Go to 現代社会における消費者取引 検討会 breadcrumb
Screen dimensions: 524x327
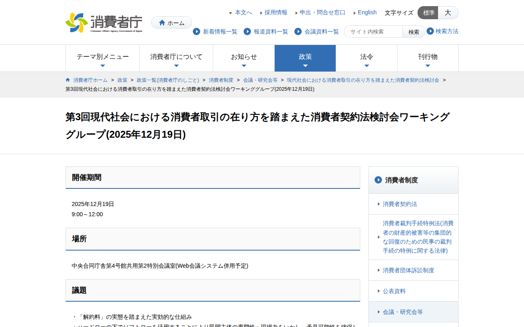point(363,80)
